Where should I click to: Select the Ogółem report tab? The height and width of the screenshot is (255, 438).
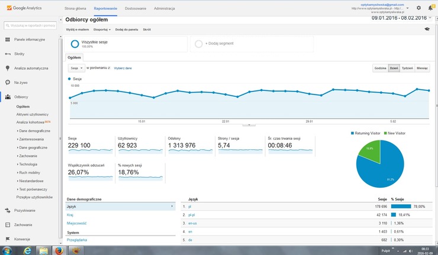[x=74, y=57]
